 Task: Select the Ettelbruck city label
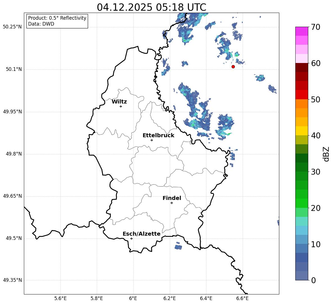(158, 136)
